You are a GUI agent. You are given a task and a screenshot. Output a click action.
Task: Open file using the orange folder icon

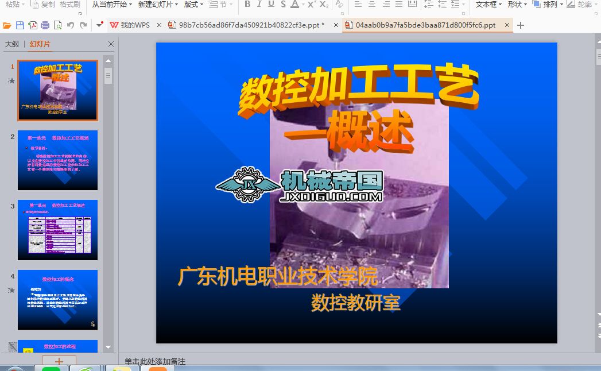(x=7, y=25)
